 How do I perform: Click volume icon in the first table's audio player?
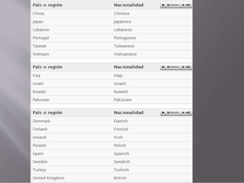(187, 6)
